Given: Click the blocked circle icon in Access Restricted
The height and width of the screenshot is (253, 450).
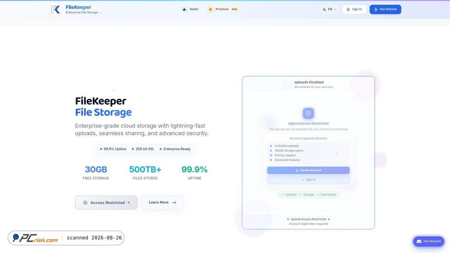Looking at the screenshot, I should pos(85,202).
